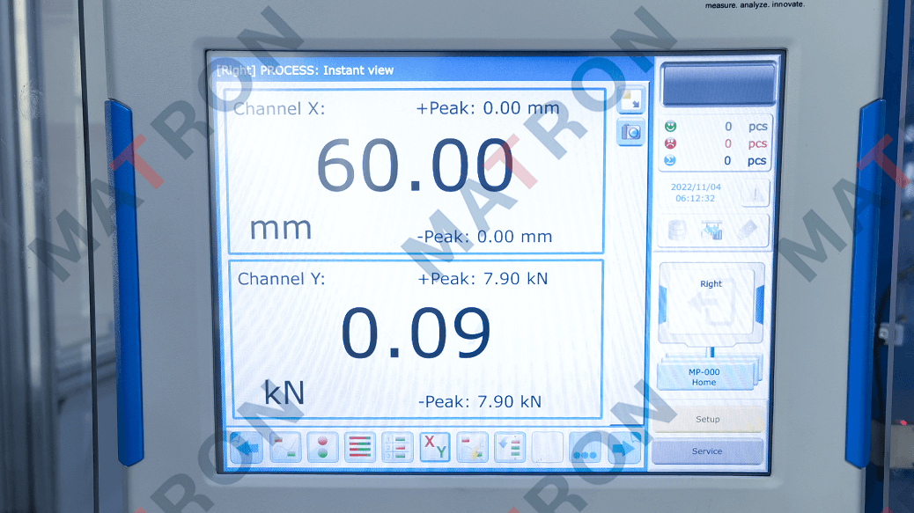The width and height of the screenshot is (914, 513).
Task: Tap the forward arrow in bottom toolbar
Action: 623,449
